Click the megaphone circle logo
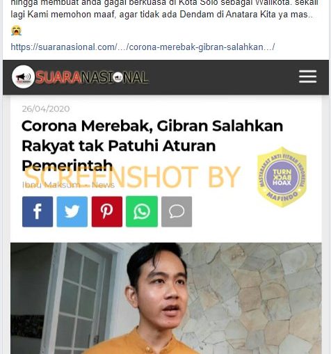The width and height of the screenshot is (331, 354). [23, 77]
